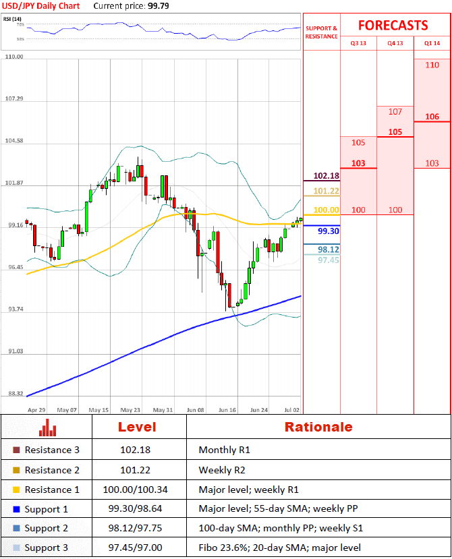Viewport: 452px width, 559px height.
Task: Click the SUPPORT & RESISTANCE column header
Action: [321, 32]
